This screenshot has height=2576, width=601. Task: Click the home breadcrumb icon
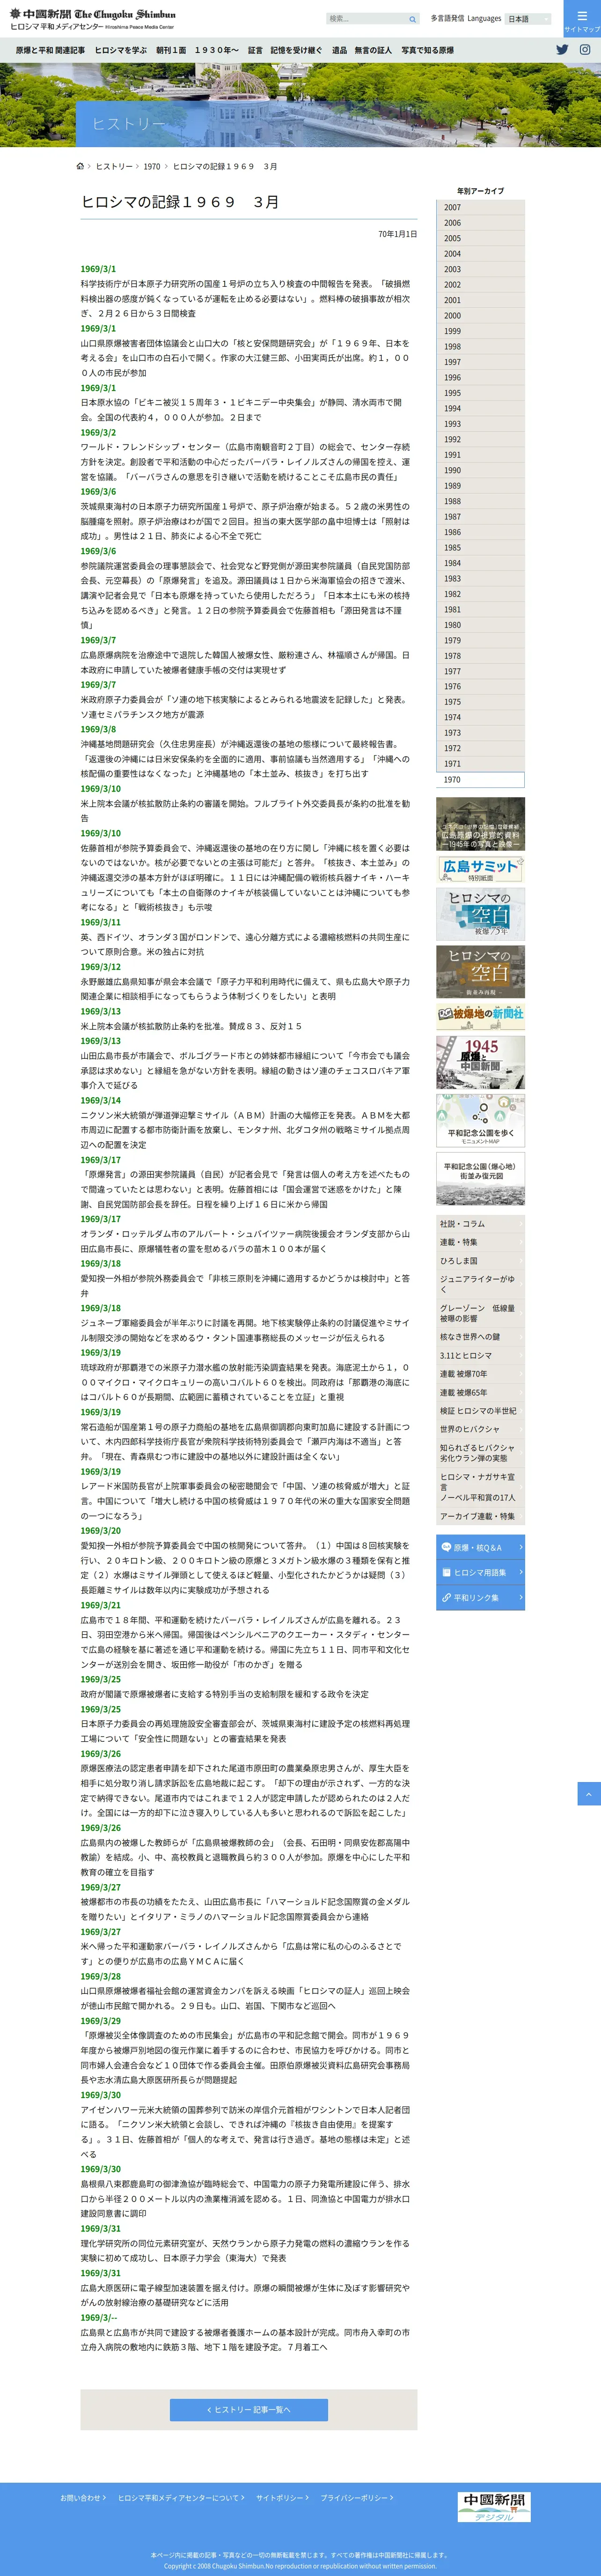80,166
